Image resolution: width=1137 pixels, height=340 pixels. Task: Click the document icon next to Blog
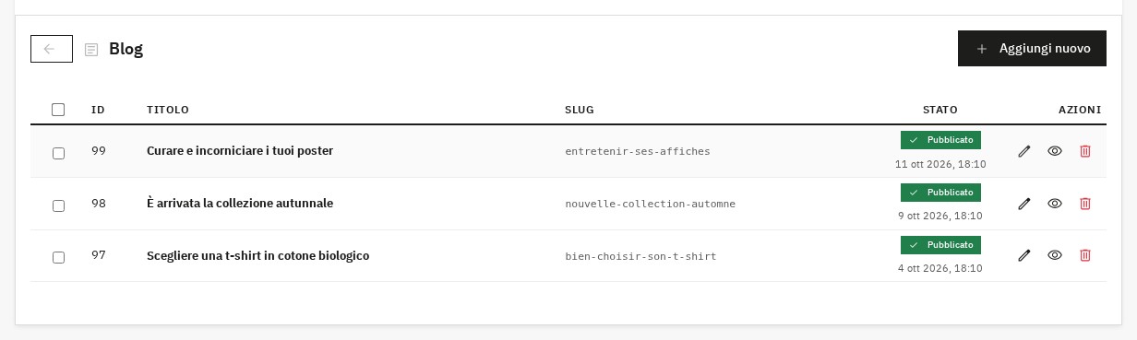coord(91,50)
